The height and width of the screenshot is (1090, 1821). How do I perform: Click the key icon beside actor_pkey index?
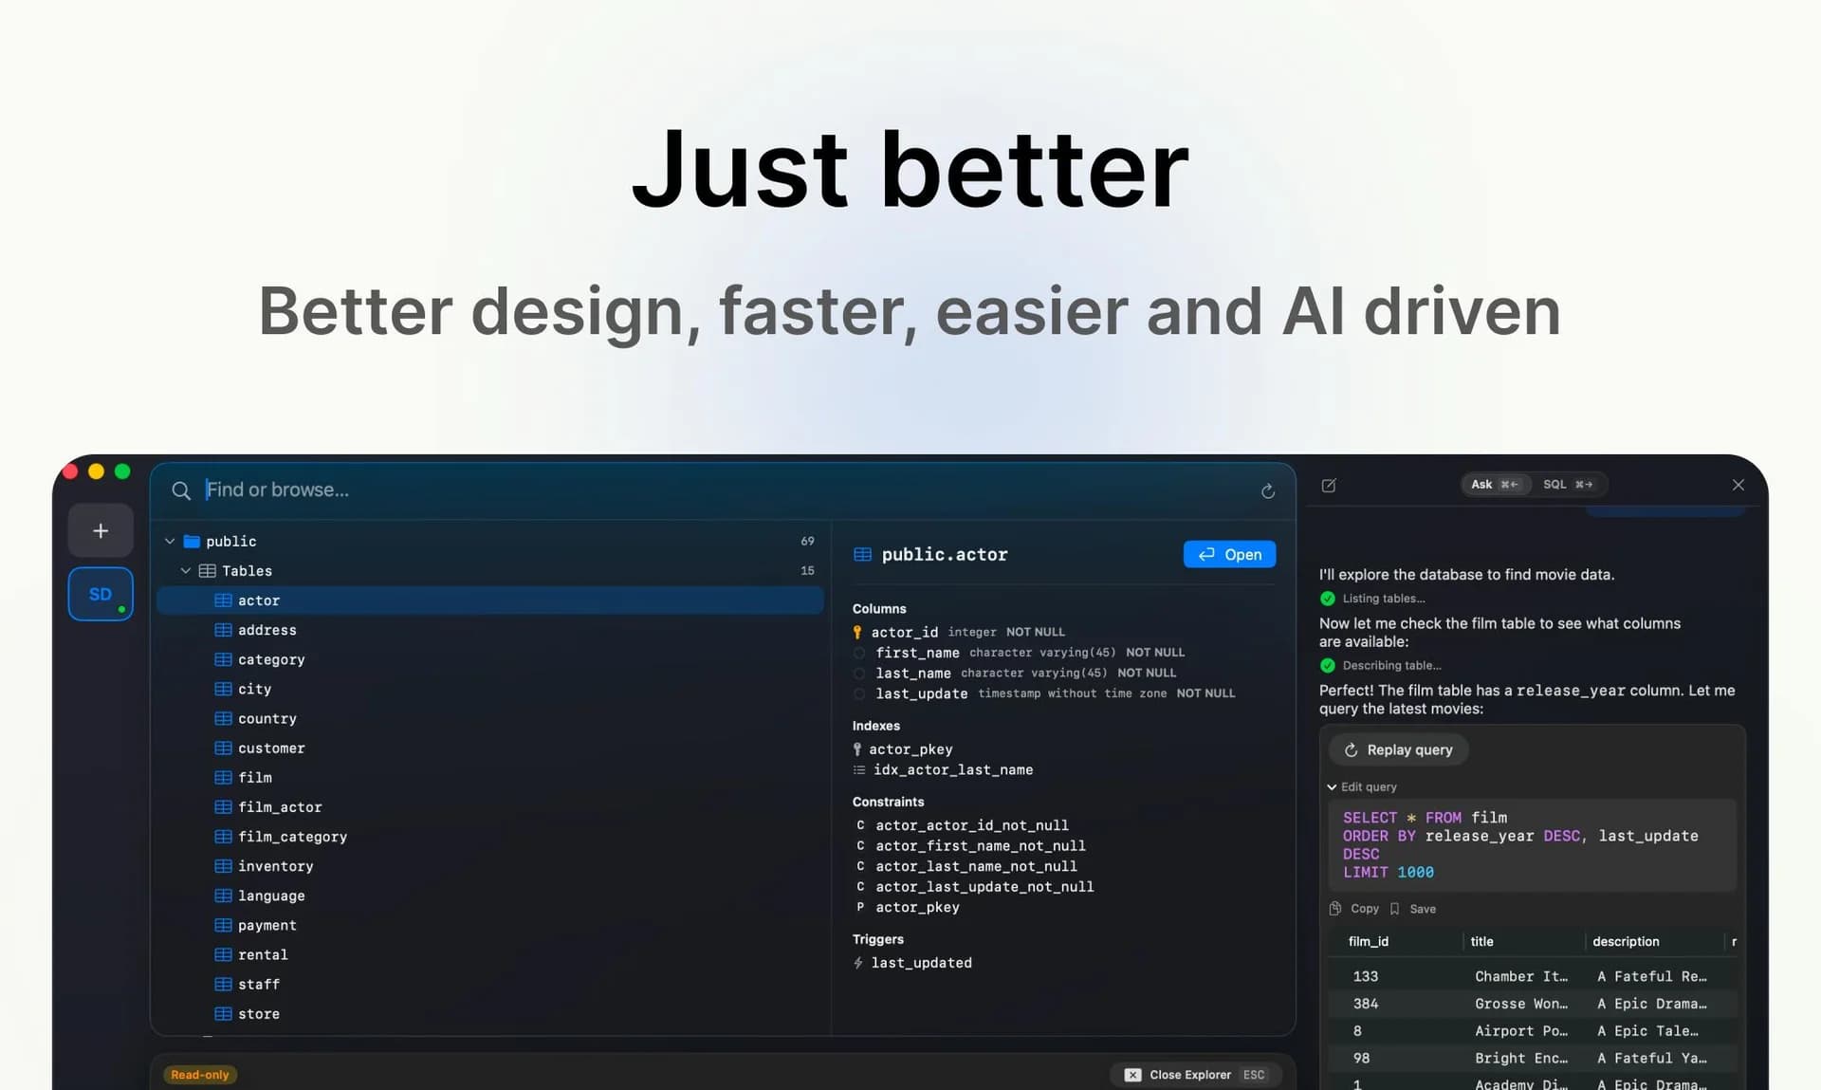pyautogui.click(x=857, y=749)
